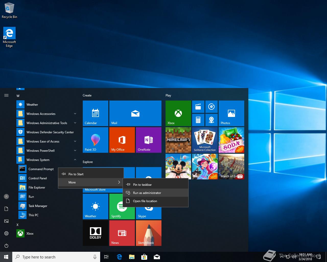Viewport: 327px width, 262px height.
Task: Select Microsoft Edge desktop shortcut
Action: pos(9,37)
